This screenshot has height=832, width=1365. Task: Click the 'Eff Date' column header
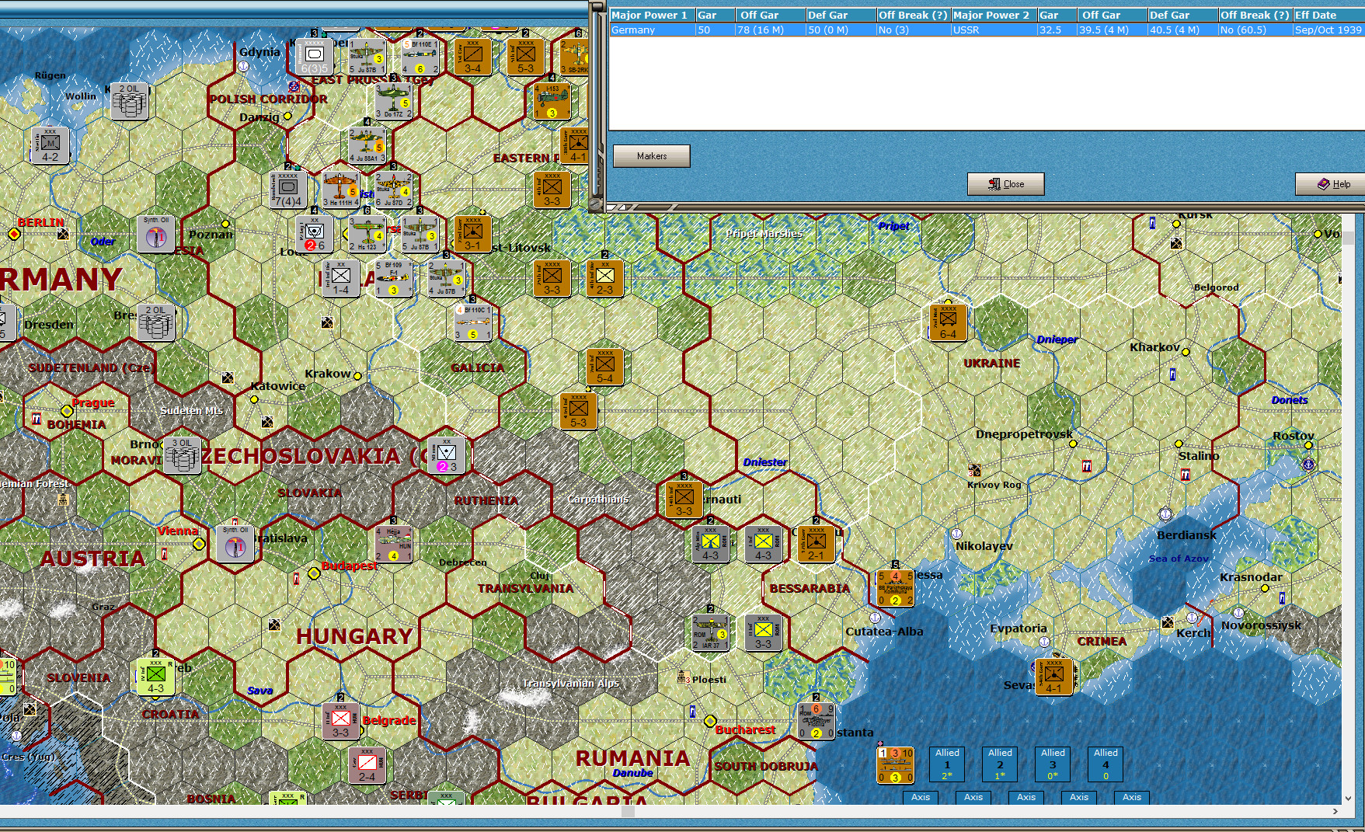pos(1328,15)
